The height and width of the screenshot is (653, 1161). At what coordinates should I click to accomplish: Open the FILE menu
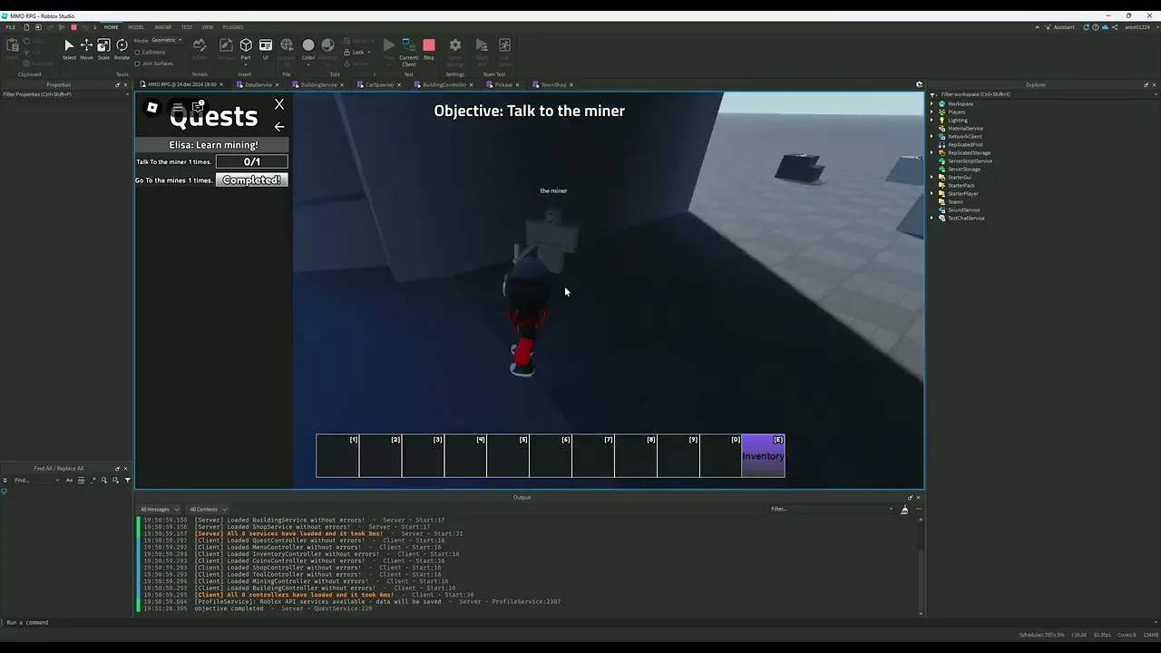[x=11, y=27]
